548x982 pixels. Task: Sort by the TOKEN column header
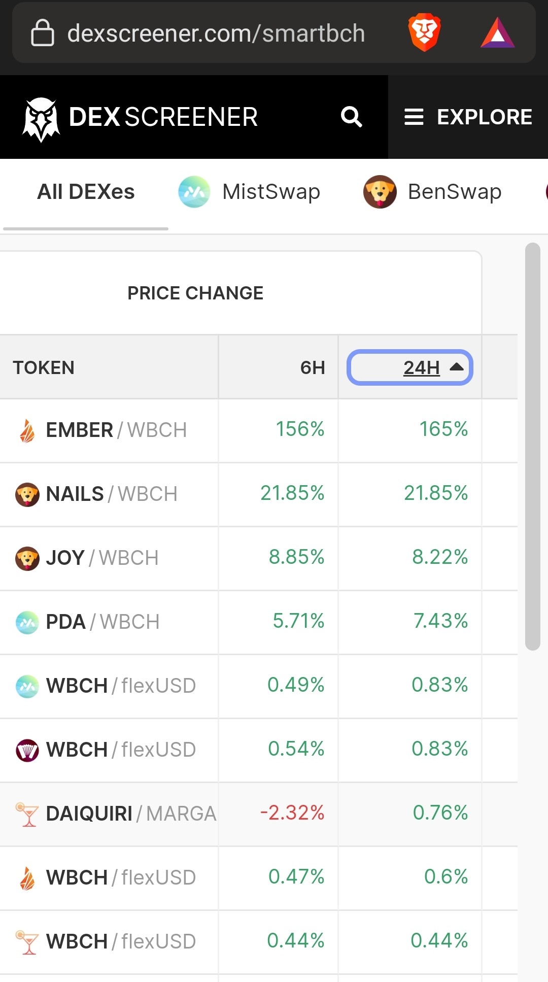click(44, 367)
